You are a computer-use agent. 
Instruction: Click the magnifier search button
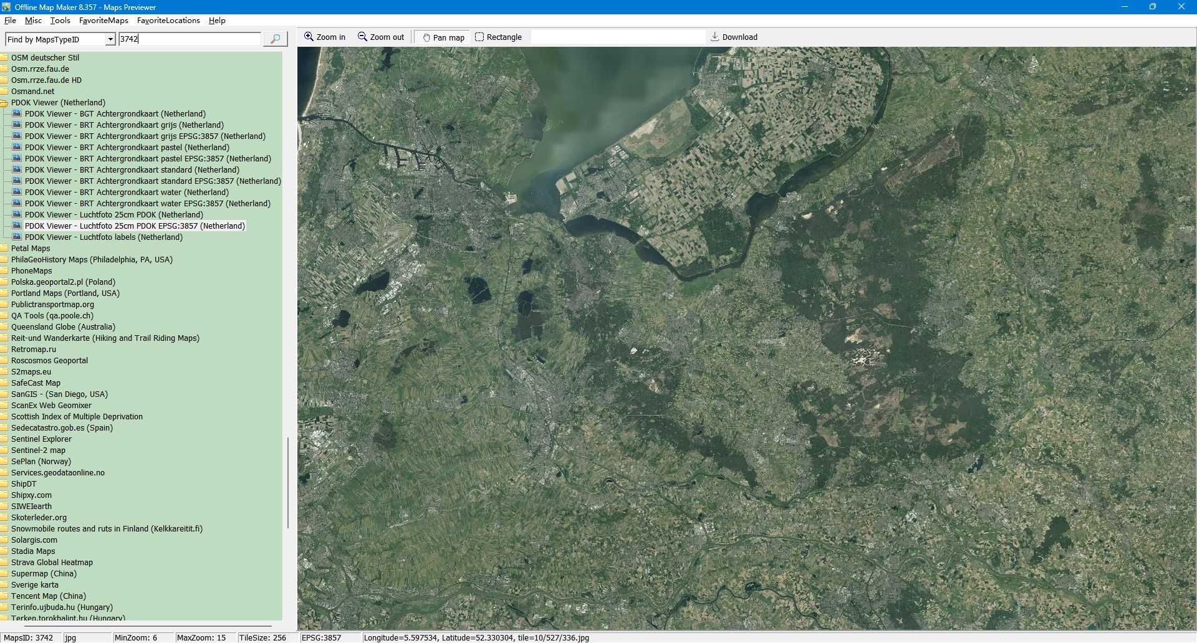tap(275, 39)
